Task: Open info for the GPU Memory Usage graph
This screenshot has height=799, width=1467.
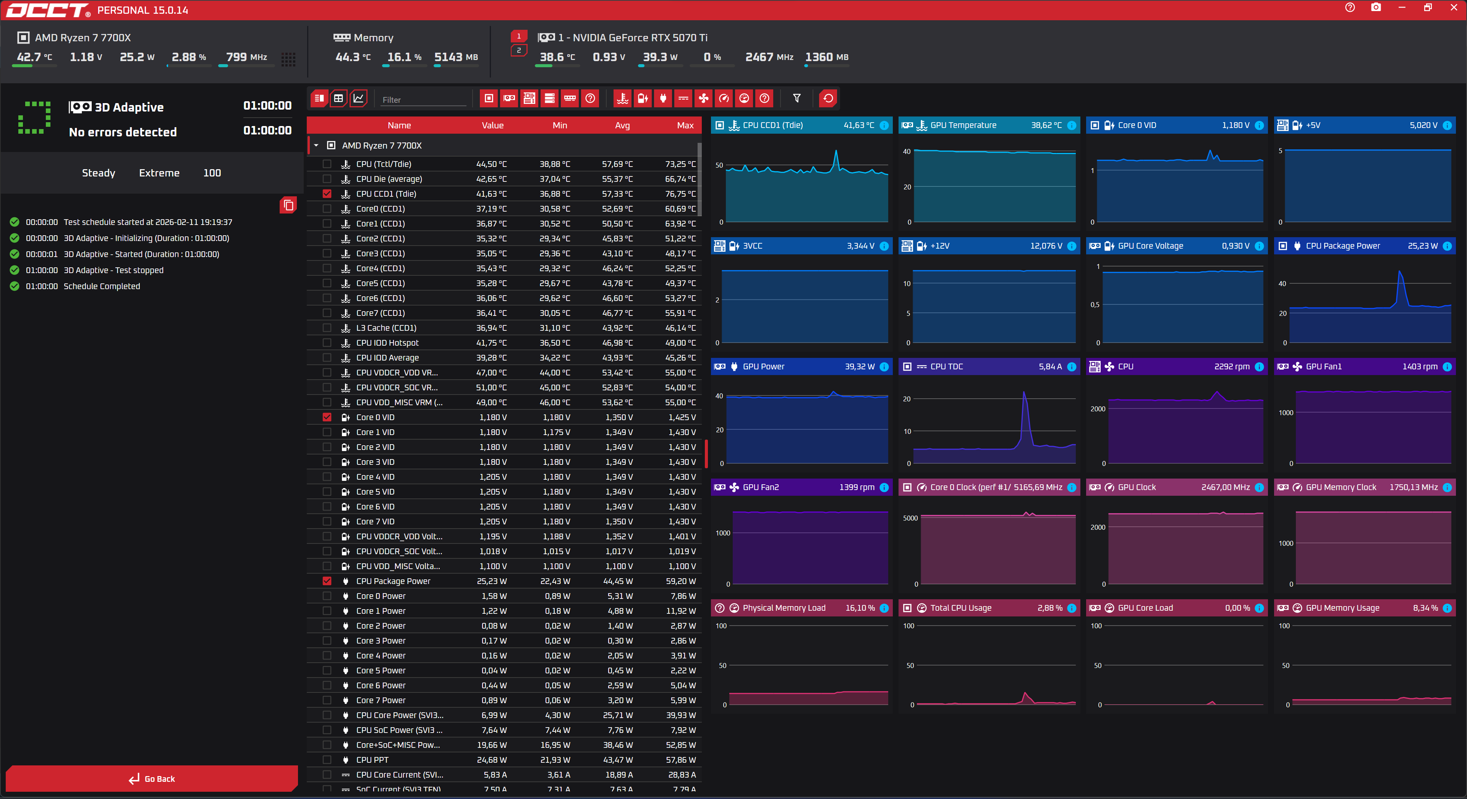Action: tap(1447, 608)
